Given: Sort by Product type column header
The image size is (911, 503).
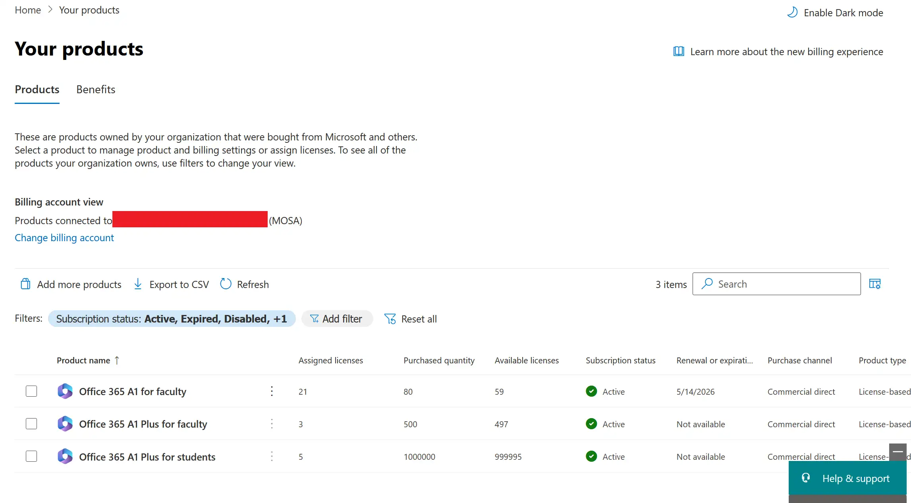Looking at the screenshot, I should pos(882,360).
